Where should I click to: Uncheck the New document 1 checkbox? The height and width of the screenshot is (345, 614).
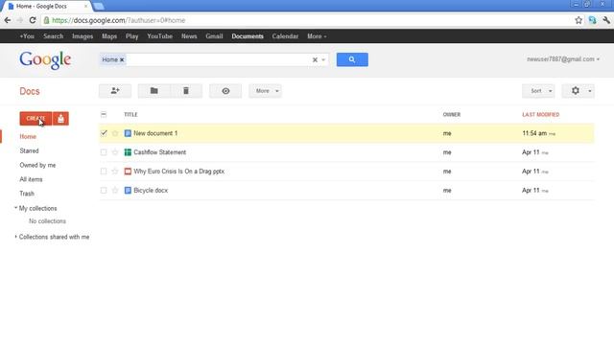point(104,133)
